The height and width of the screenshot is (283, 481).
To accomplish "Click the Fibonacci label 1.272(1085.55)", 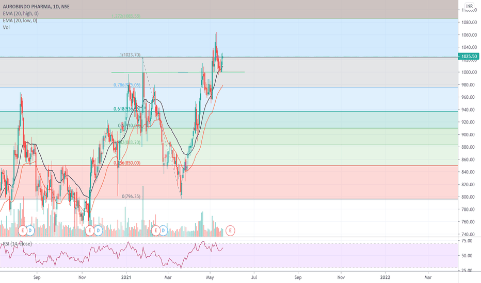I will [x=126, y=16].
